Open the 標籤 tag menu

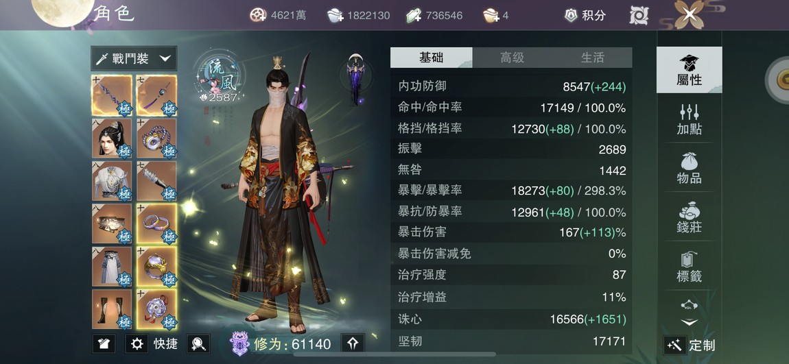(689, 267)
